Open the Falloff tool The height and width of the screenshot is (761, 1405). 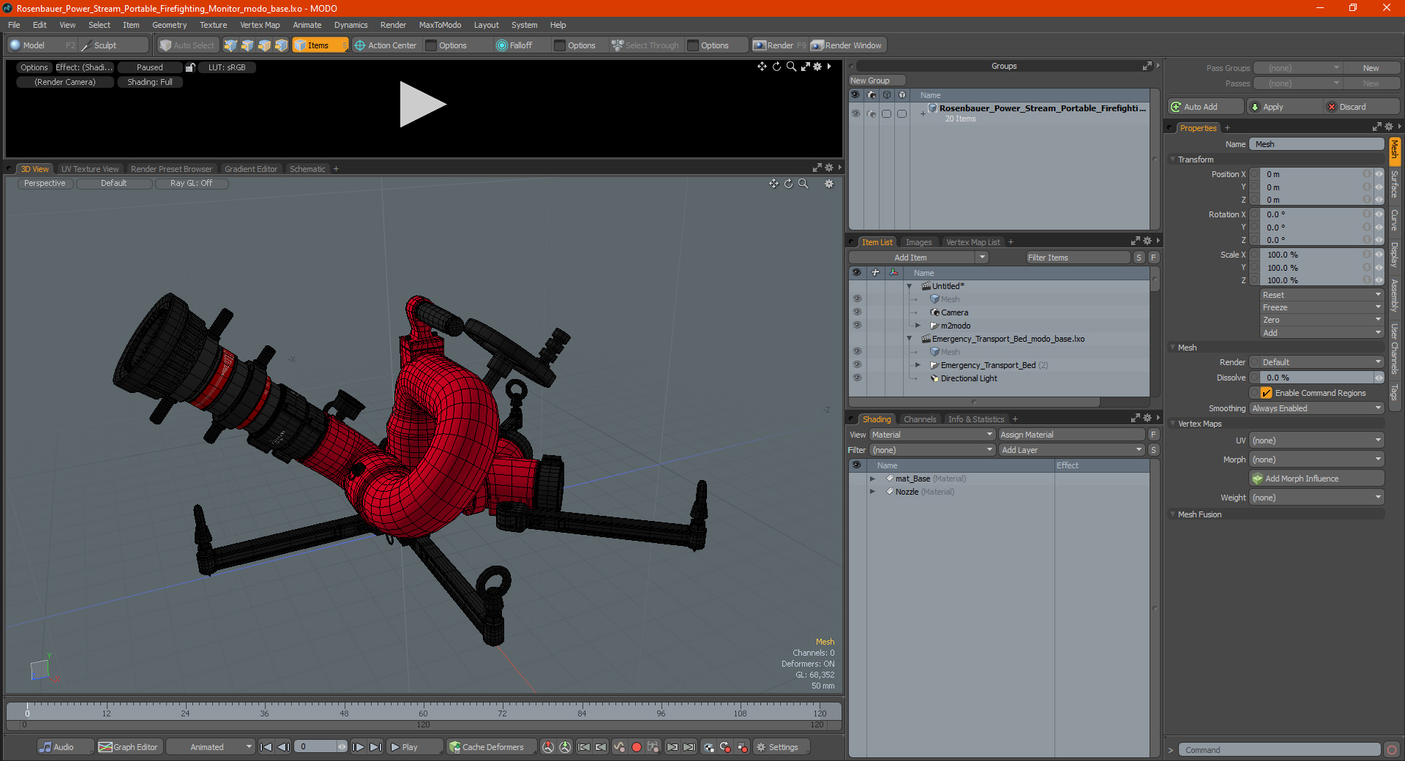point(514,45)
